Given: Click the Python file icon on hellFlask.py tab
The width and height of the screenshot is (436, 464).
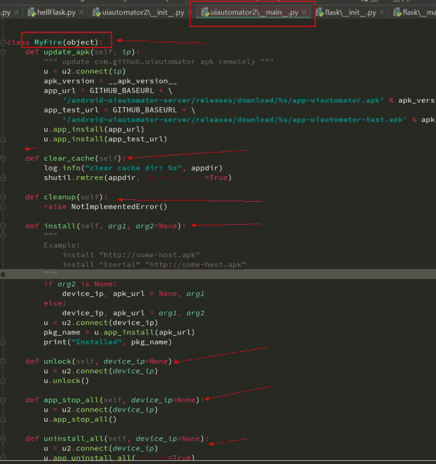Looking at the screenshot, I should click(x=32, y=12).
